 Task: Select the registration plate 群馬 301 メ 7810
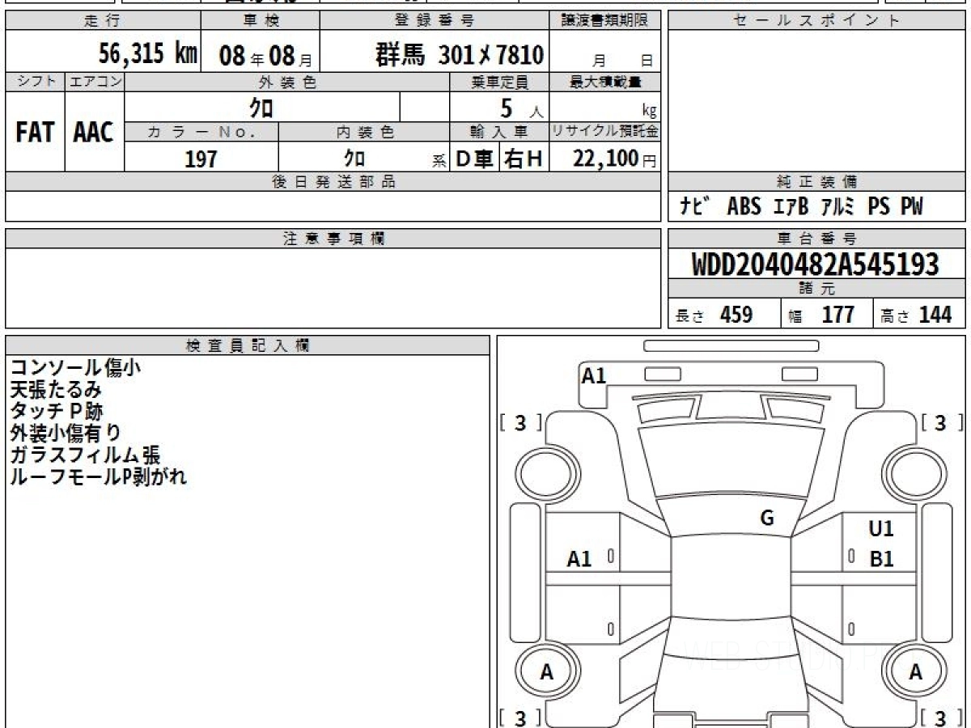[460, 55]
